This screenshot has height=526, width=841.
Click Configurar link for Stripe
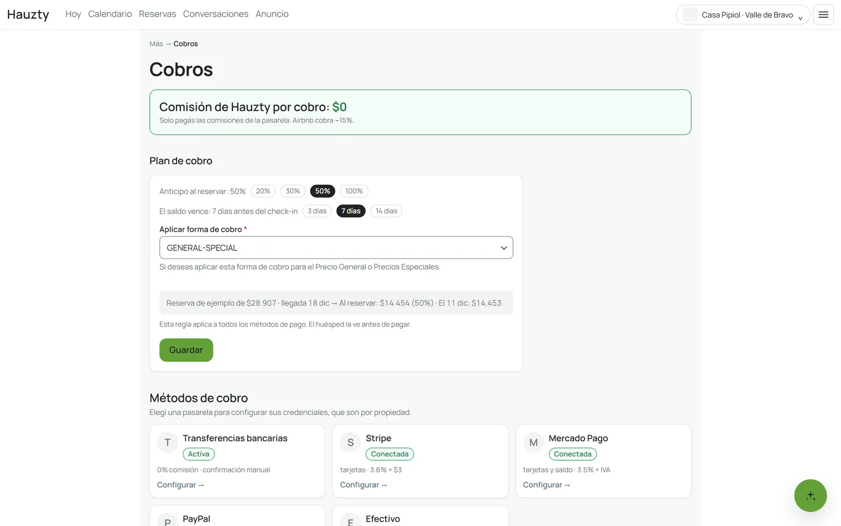[363, 485]
